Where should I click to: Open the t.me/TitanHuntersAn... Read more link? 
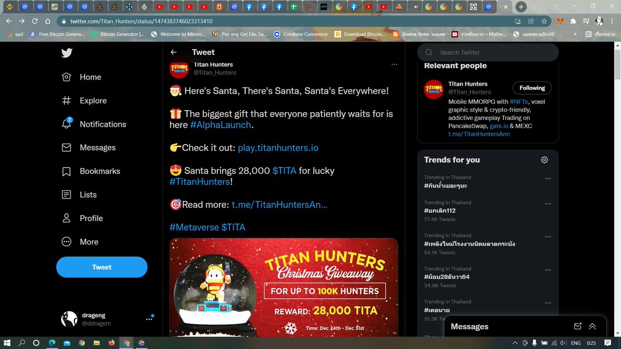pyautogui.click(x=279, y=205)
